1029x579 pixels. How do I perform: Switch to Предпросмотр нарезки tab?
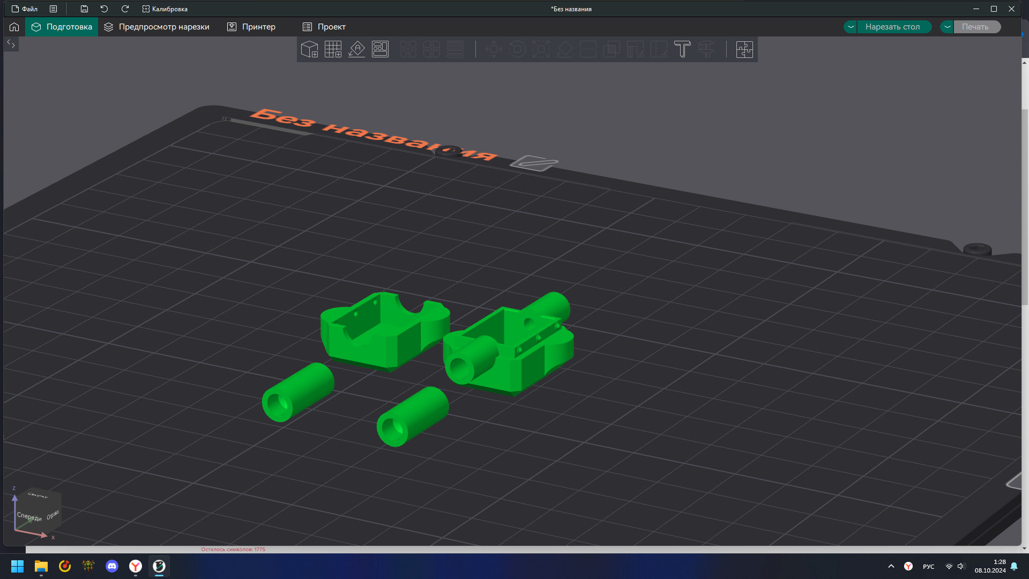click(156, 27)
